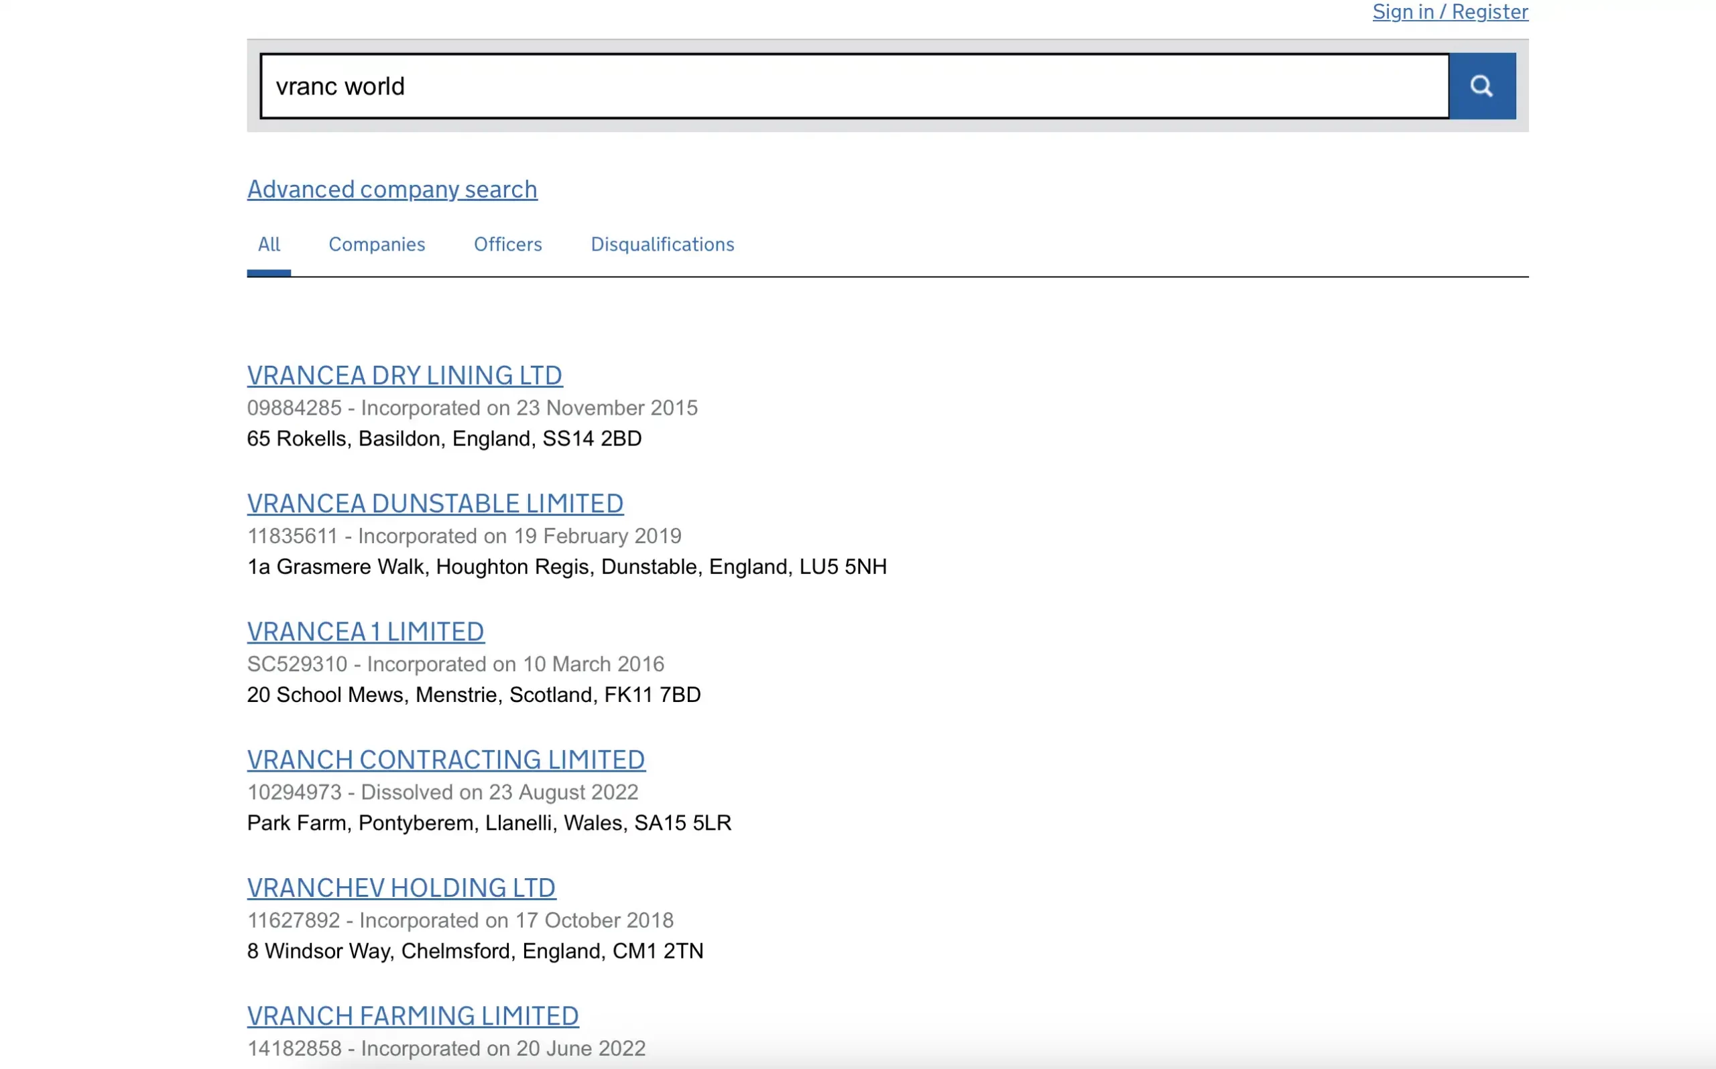Click address '1a Grasmere Walk, Houghton Regis'
1716x1069 pixels.
421,567
